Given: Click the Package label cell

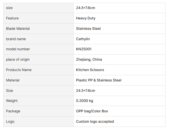Looking at the screenshot, I should click(x=13, y=111).
